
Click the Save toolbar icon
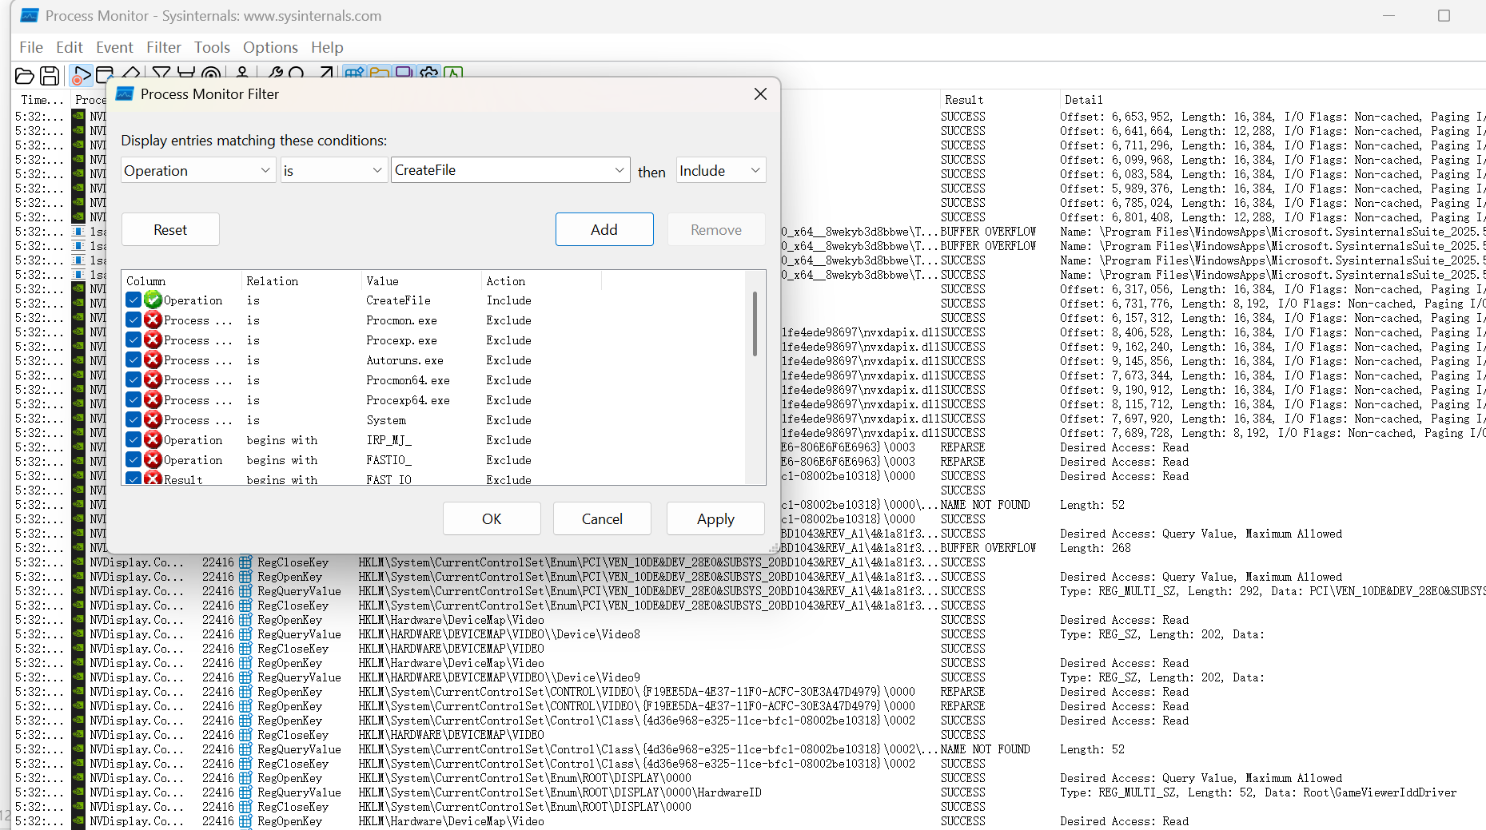click(50, 76)
